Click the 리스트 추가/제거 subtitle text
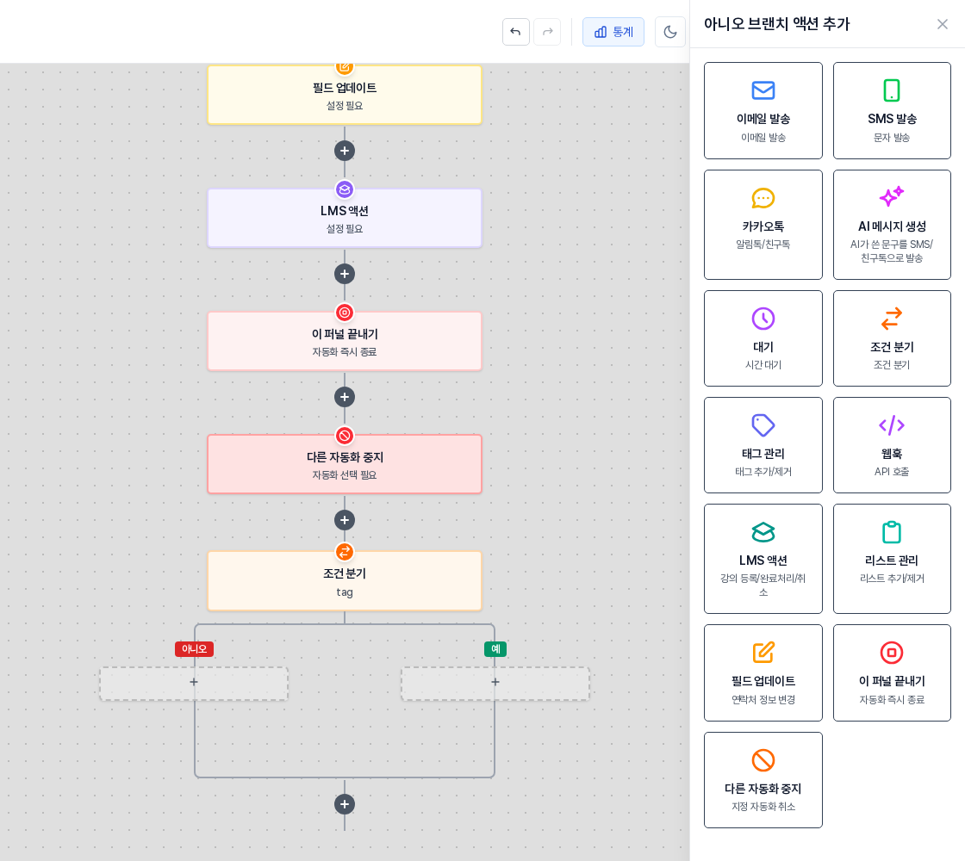This screenshot has height=861, width=965. pyautogui.click(x=891, y=578)
